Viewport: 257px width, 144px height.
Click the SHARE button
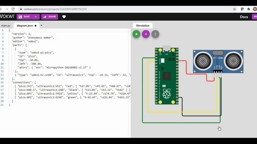pos(50,17)
